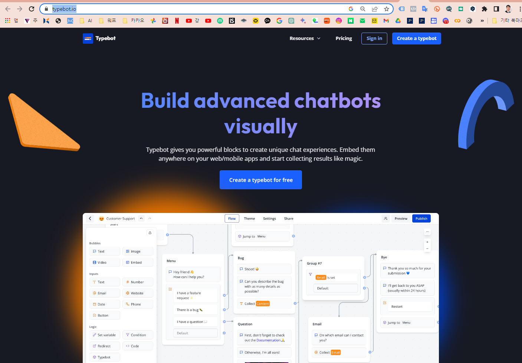Open the Chrome profile avatar
The image size is (522, 363).
pyautogui.click(x=508, y=9)
